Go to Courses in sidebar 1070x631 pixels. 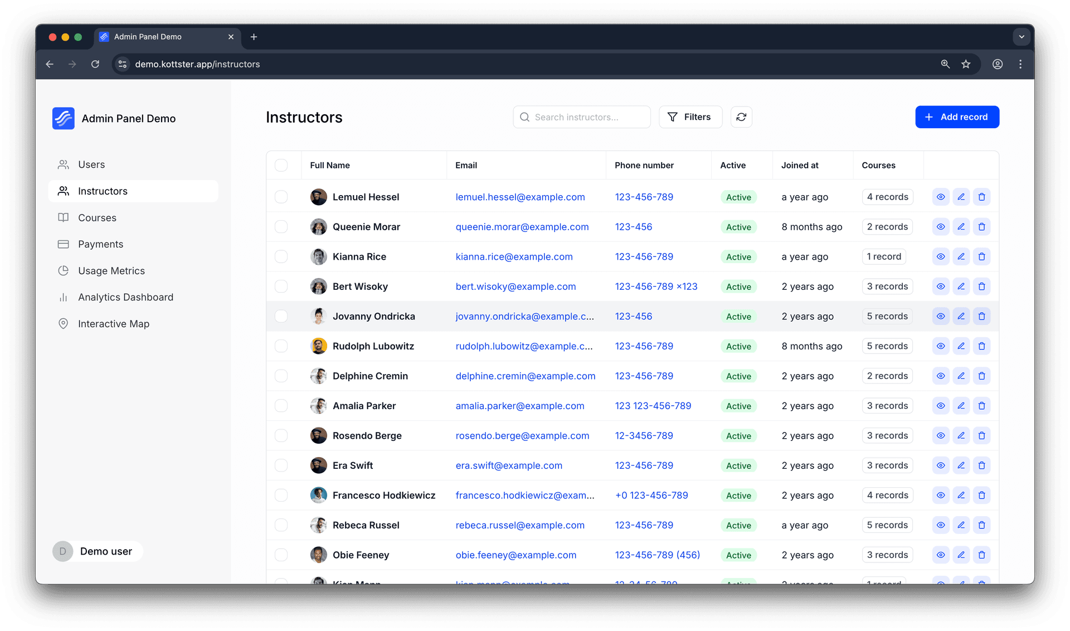pyautogui.click(x=133, y=218)
